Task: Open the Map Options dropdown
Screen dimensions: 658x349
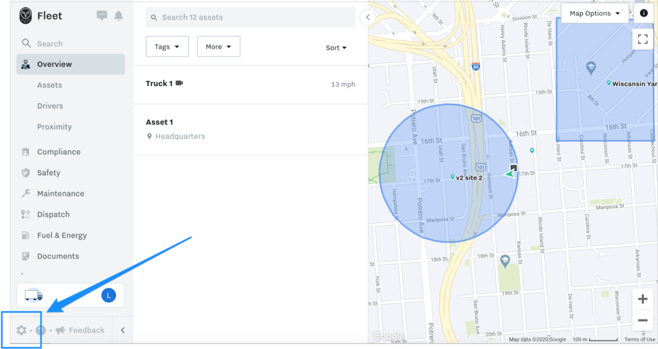Action: [x=594, y=13]
